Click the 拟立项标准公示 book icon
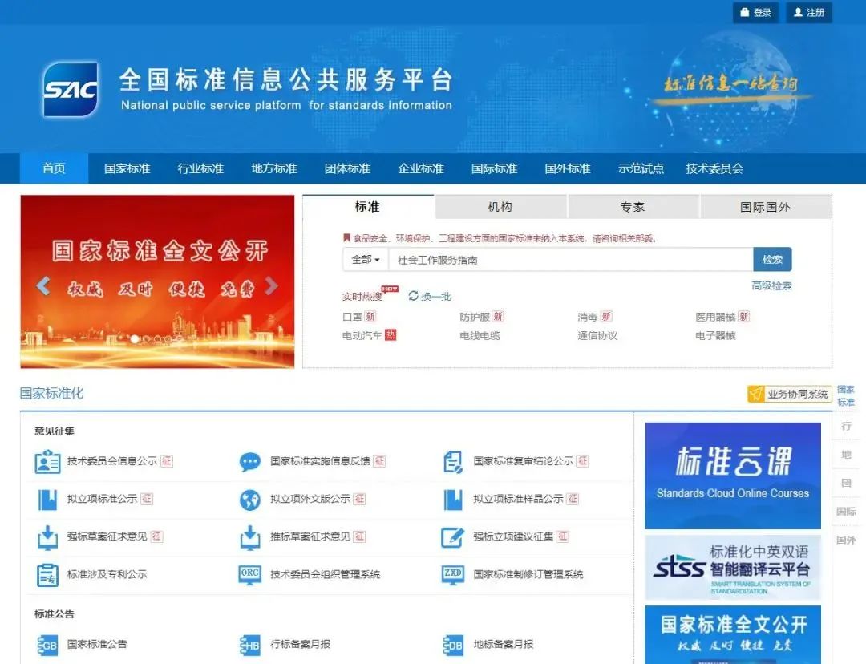 click(x=47, y=500)
